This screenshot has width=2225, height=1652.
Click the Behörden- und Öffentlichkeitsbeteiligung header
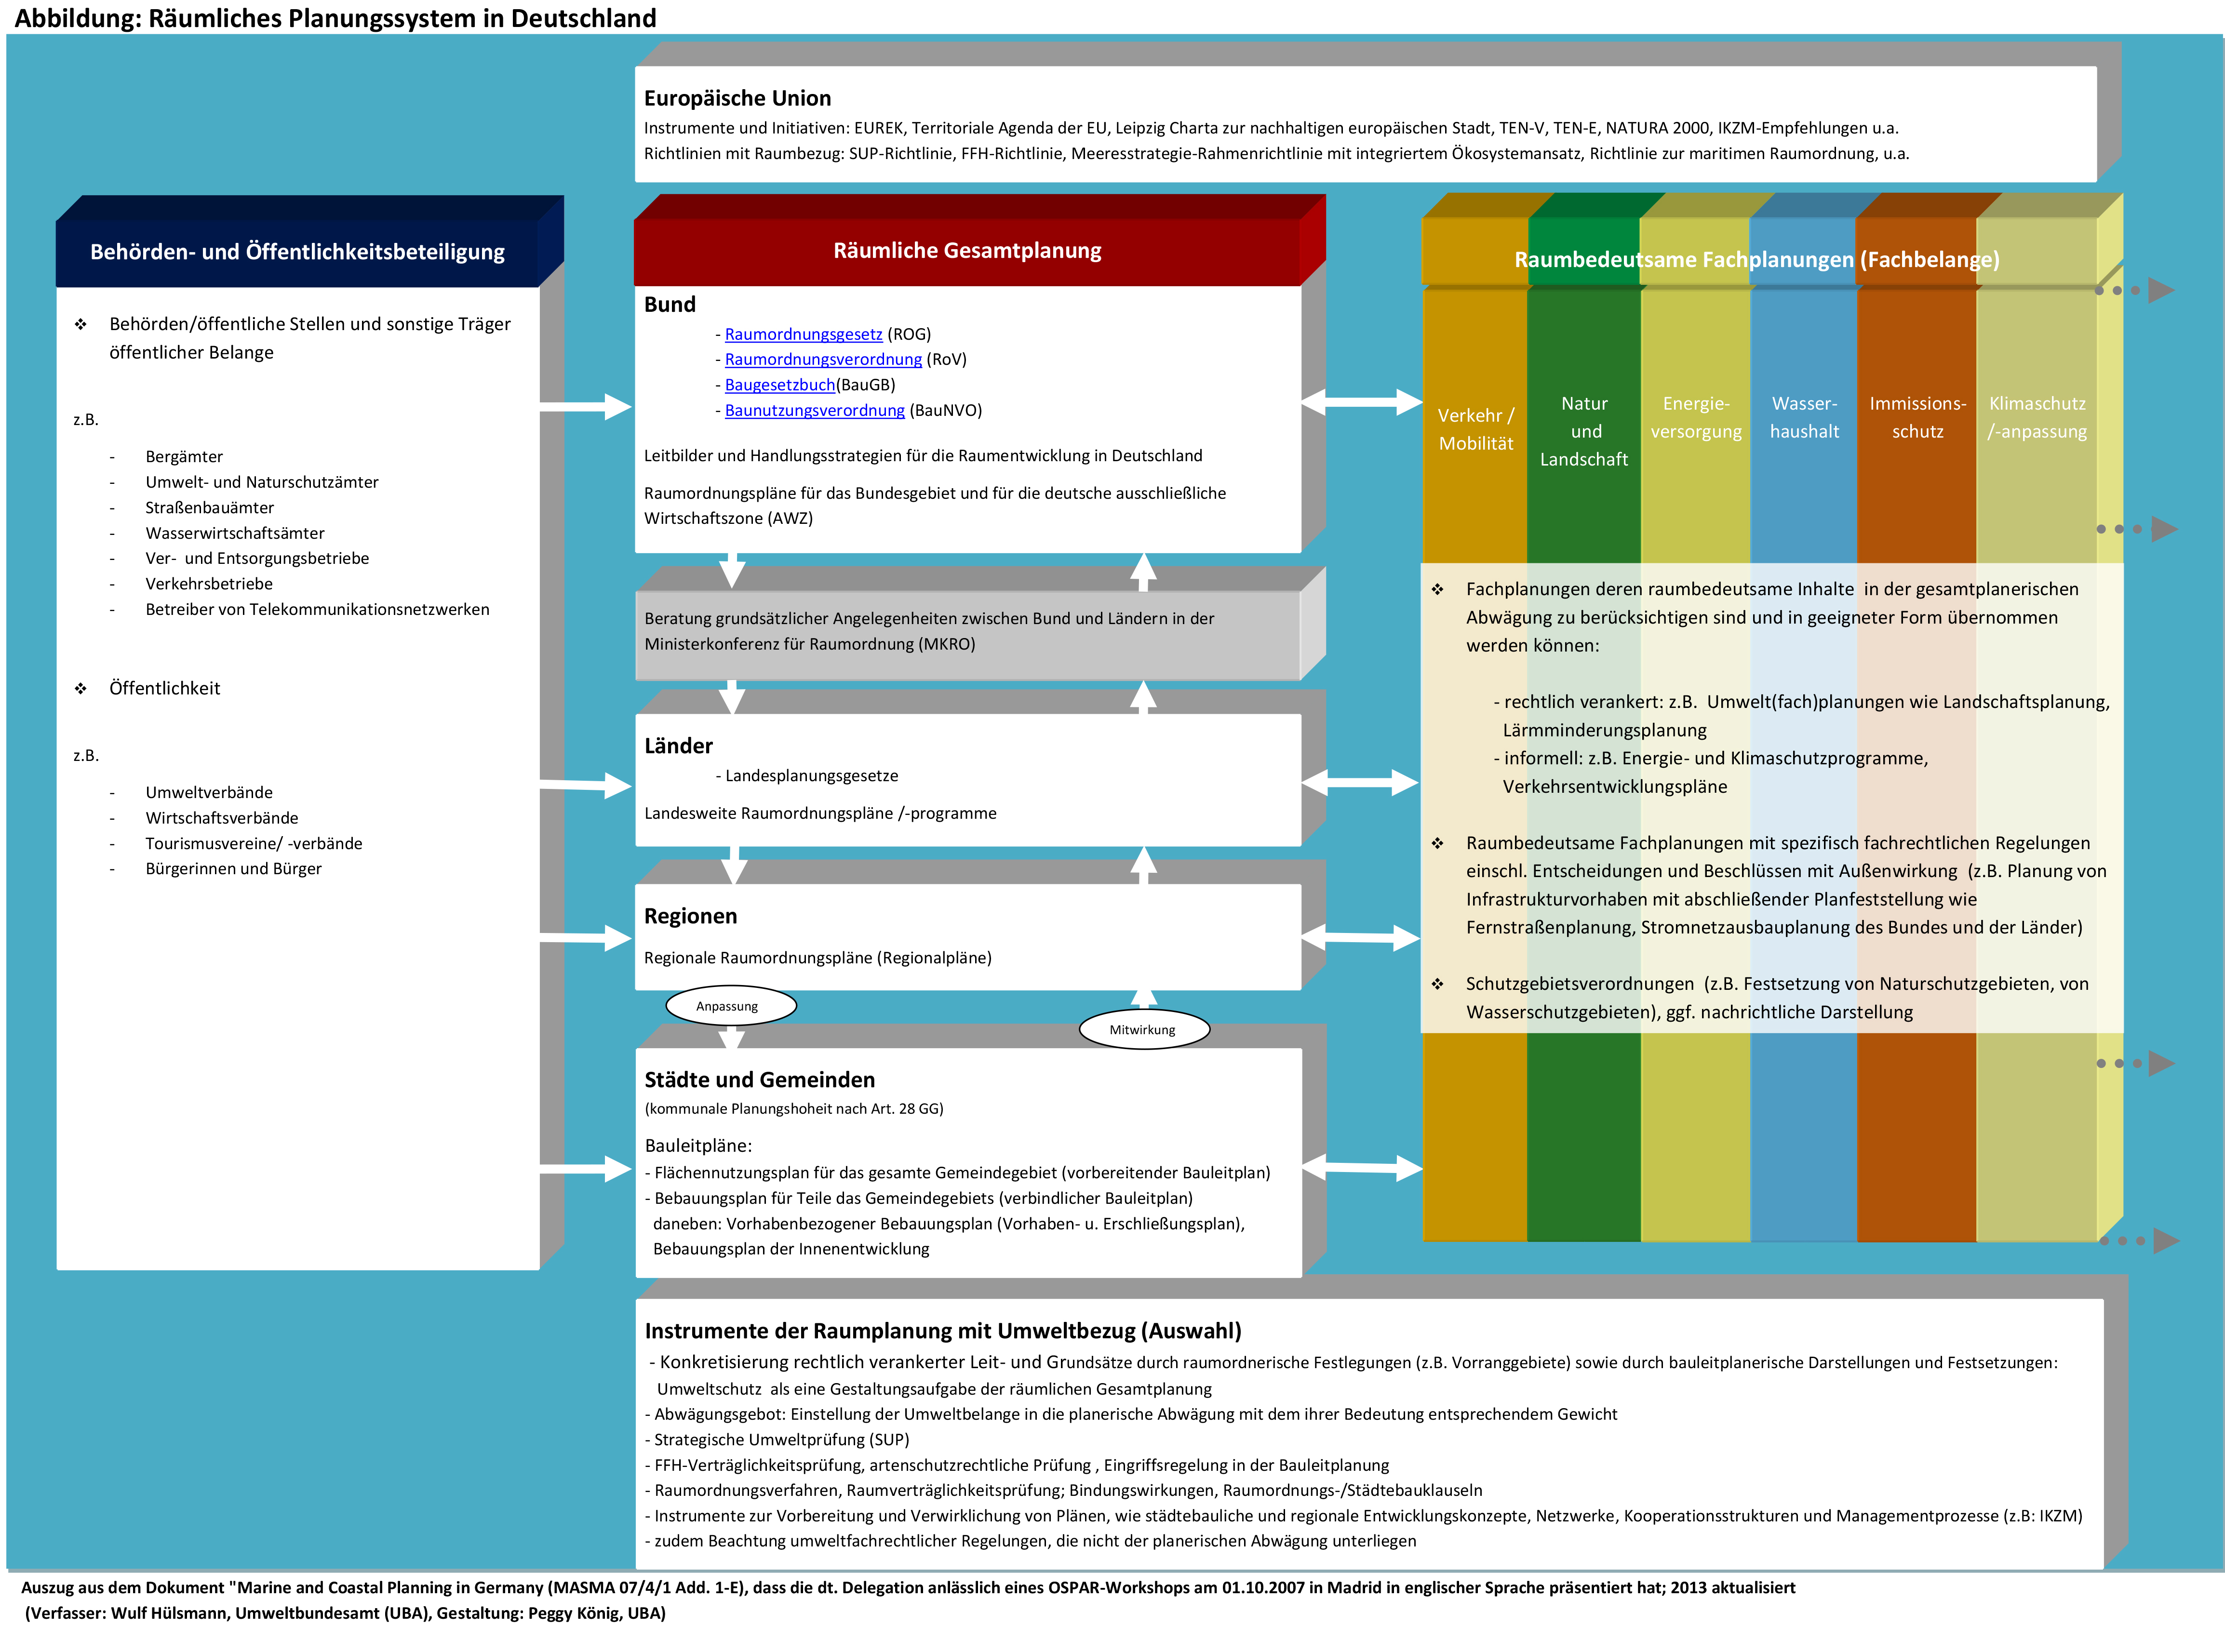pos(297,252)
